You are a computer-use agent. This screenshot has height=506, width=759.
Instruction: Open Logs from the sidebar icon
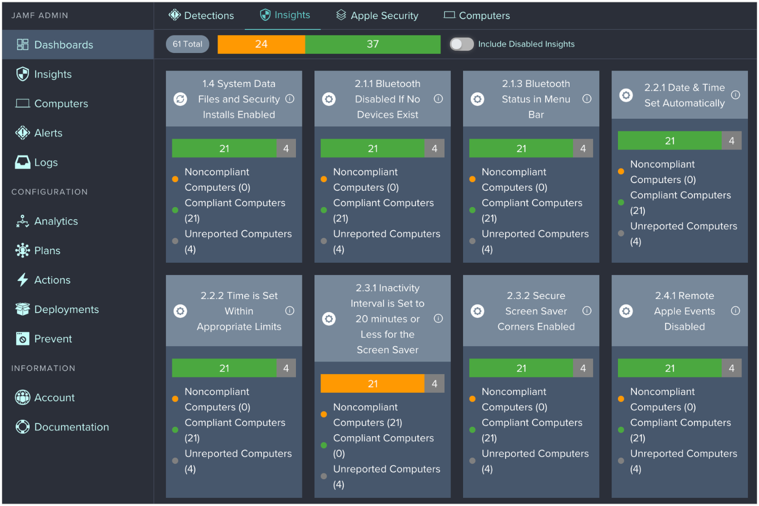click(x=23, y=162)
